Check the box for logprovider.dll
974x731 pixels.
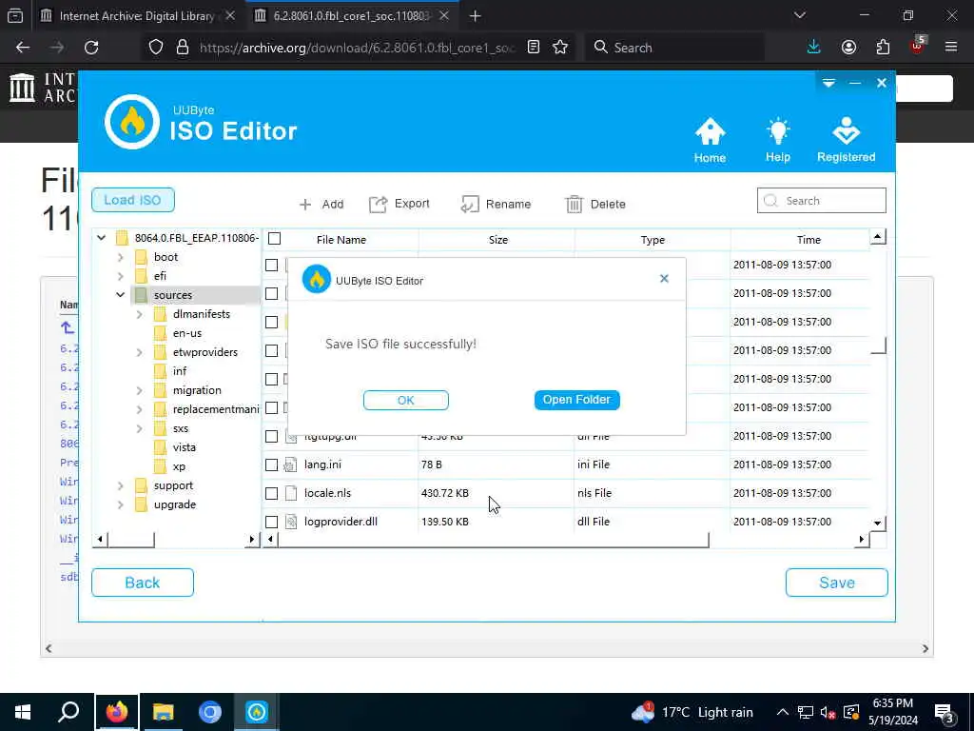click(271, 523)
